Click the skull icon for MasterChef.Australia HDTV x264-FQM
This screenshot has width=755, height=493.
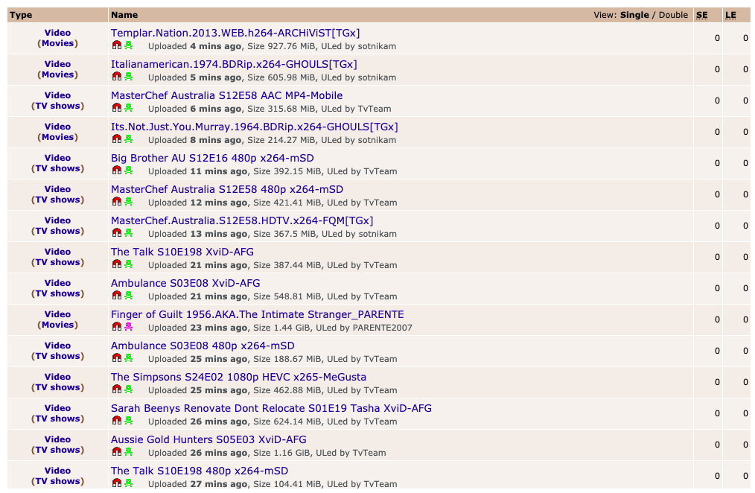point(129,233)
